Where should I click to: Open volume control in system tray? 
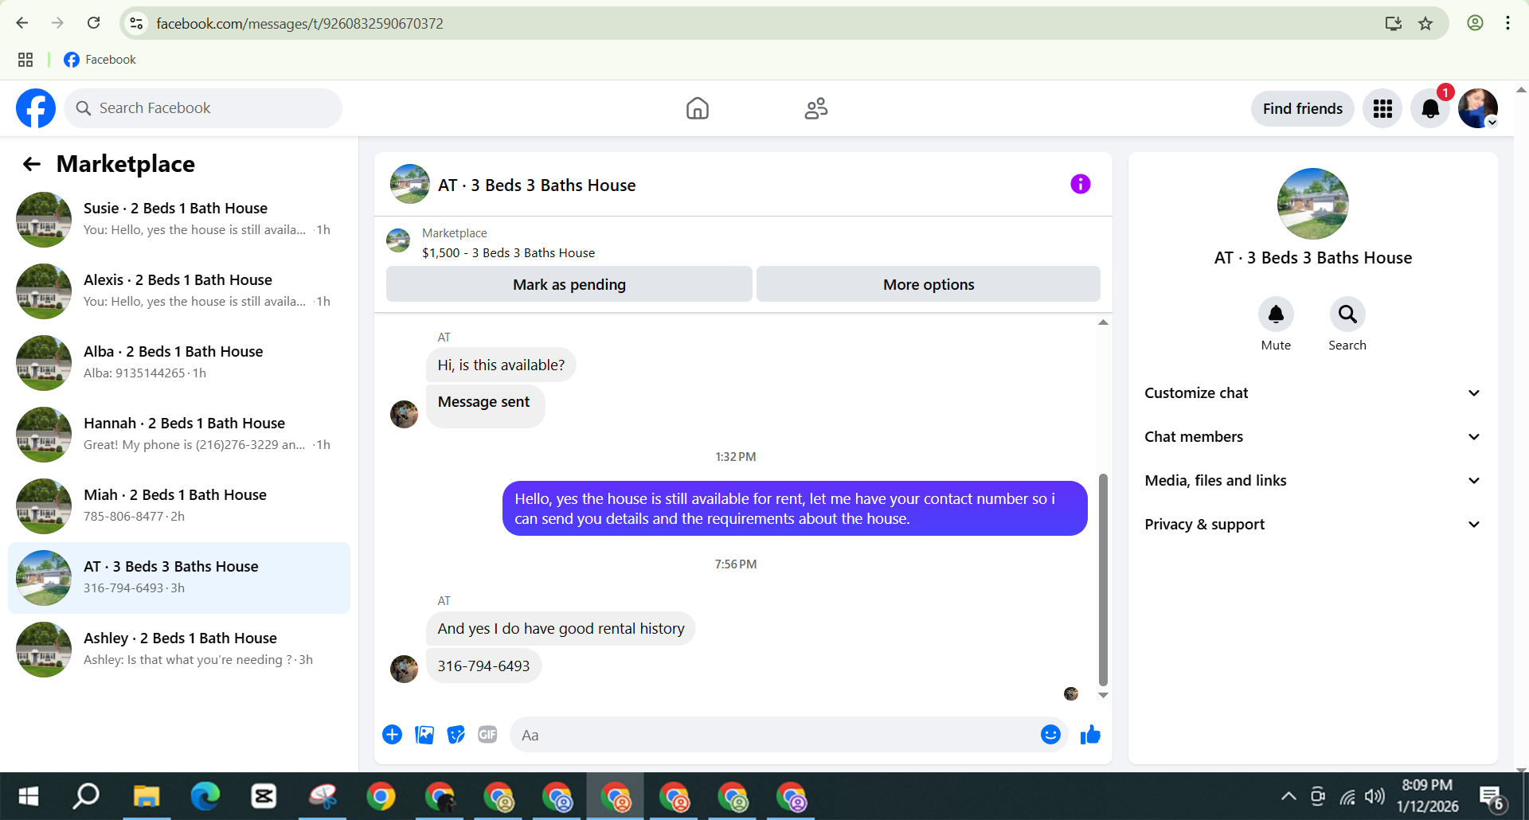[x=1375, y=796]
